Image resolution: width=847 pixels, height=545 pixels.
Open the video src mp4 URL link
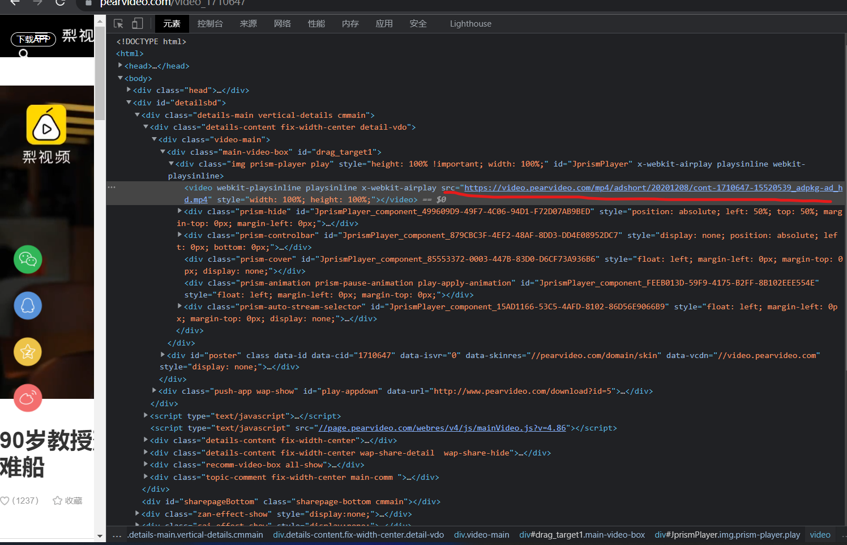tap(653, 188)
